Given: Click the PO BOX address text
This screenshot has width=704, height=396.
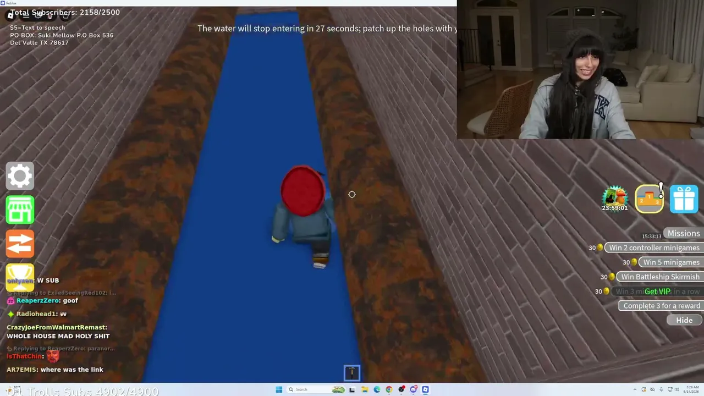Looking at the screenshot, I should (62, 39).
